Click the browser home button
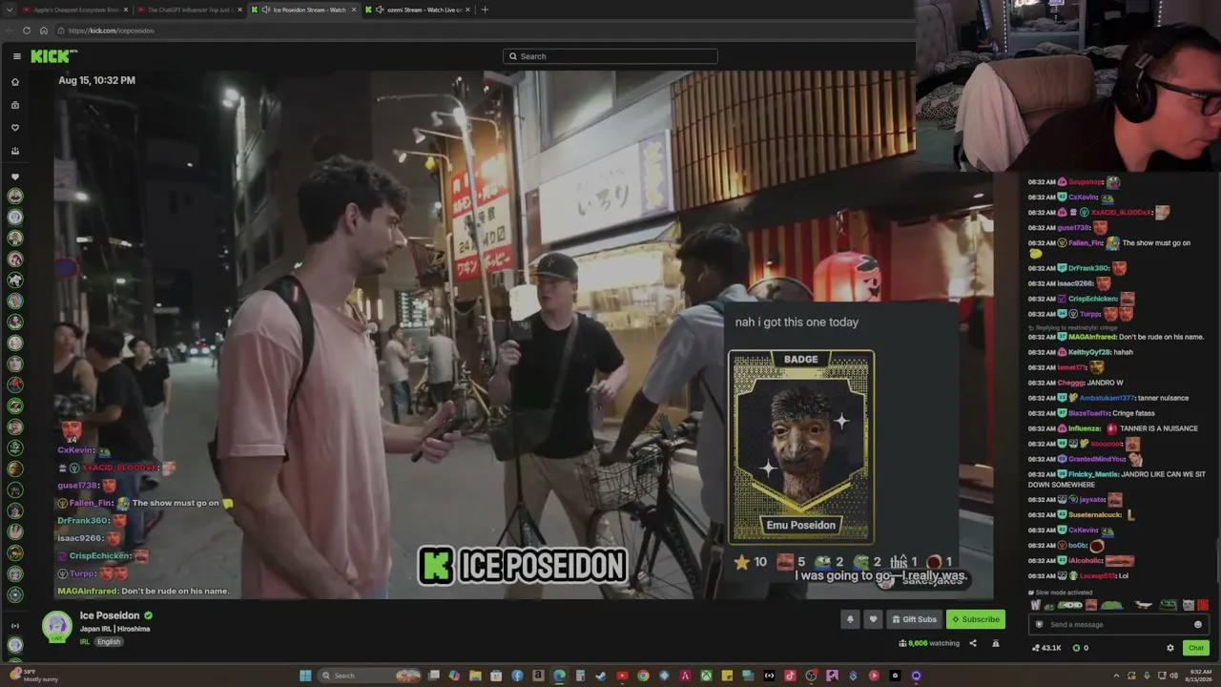Image resolution: width=1221 pixels, height=687 pixels. (x=44, y=31)
